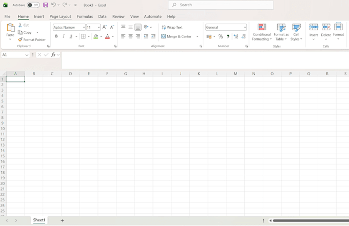Image resolution: width=349 pixels, height=226 pixels.
Task: Click the Search box
Action: [x=221, y=5]
